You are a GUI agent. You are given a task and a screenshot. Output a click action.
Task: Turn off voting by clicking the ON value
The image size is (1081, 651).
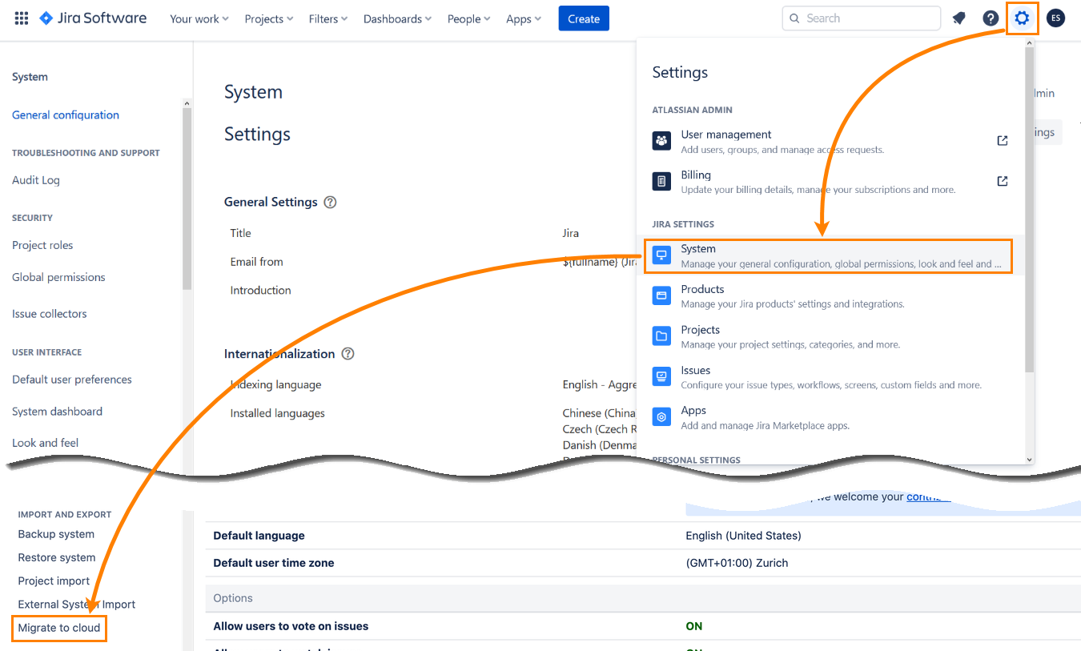pyautogui.click(x=693, y=625)
